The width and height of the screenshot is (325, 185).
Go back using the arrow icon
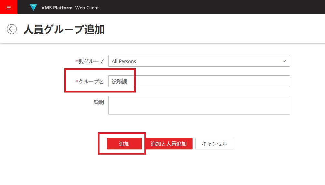(x=12, y=29)
